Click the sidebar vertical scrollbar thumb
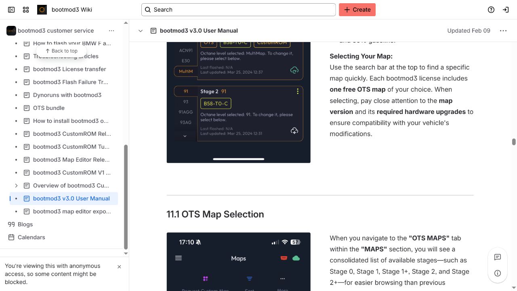The image size is (517, 291). tap(126, 197)
